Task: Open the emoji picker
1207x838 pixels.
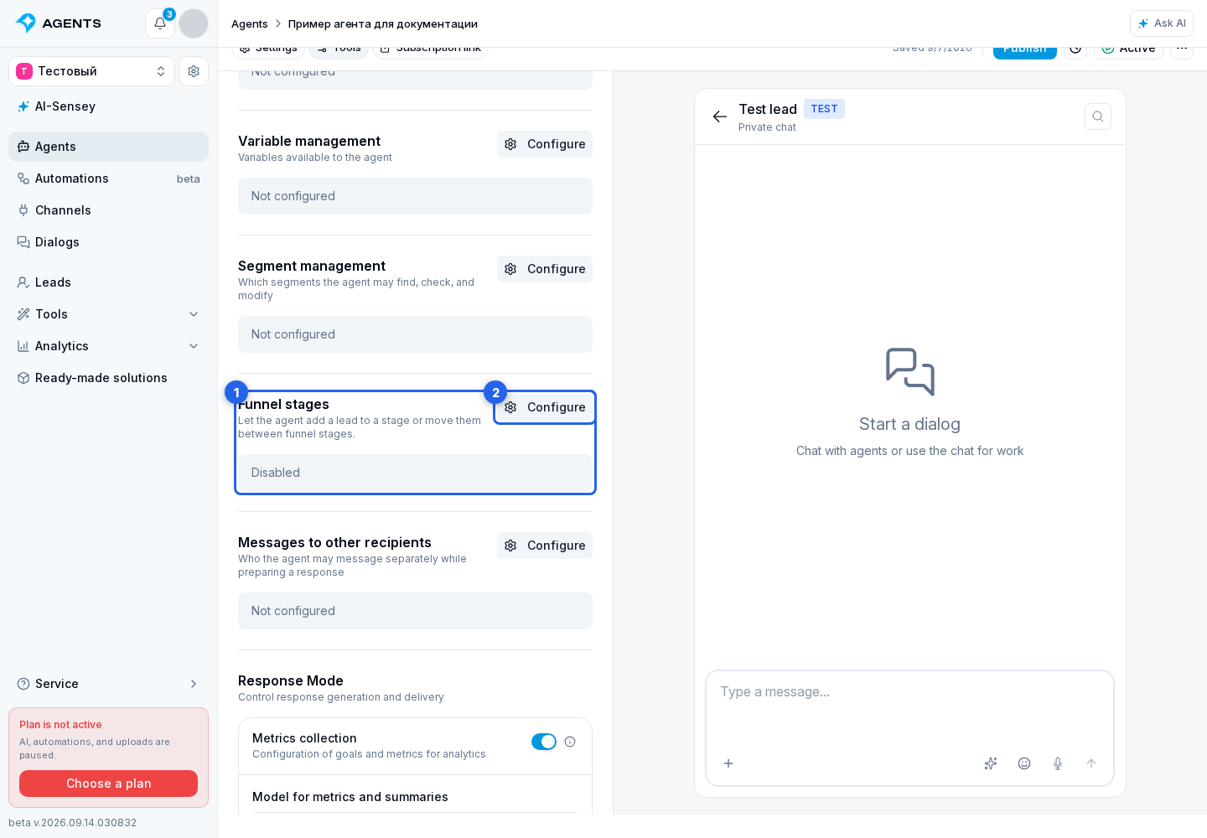Action: click(x=1024, y=763)
